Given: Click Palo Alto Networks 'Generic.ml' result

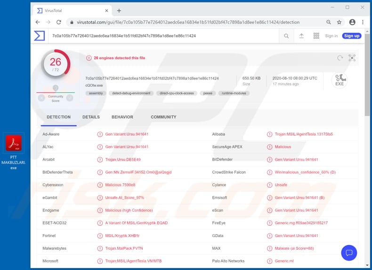Looking at the screenshot, I should pos(284,261).
